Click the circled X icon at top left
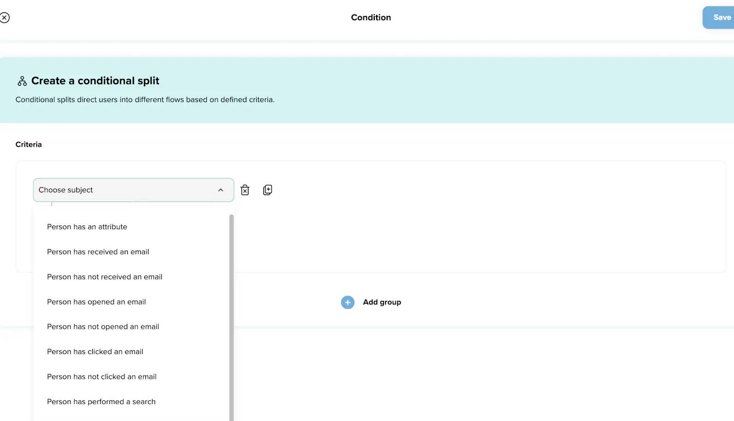This screenshot has height=421, width=734. pyautogui.click(x=5, y=17)
